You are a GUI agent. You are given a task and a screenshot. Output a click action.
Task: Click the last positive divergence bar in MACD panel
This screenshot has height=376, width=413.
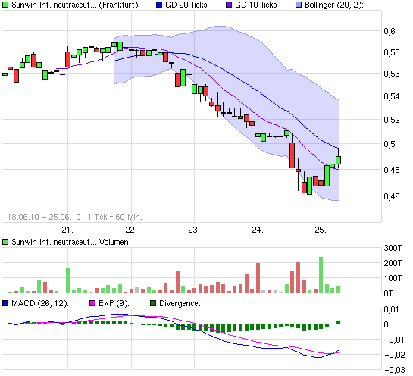pyautogui.click(x=339, y=323)
